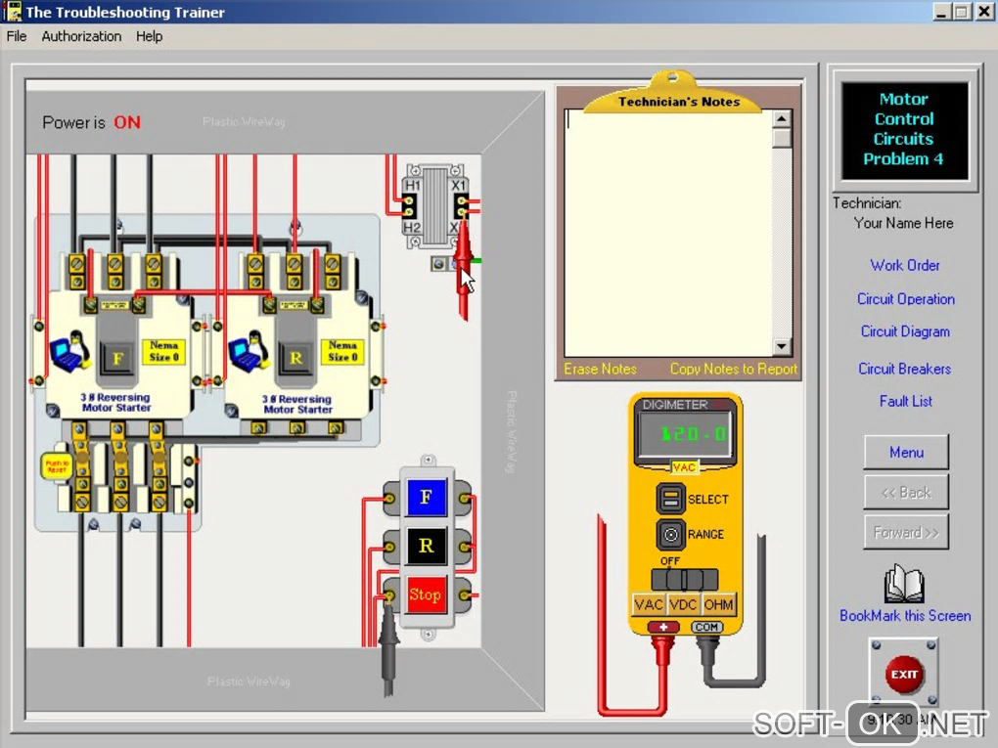
Task: Click inside the Technician's Notes text area
Action: [668, 234]
